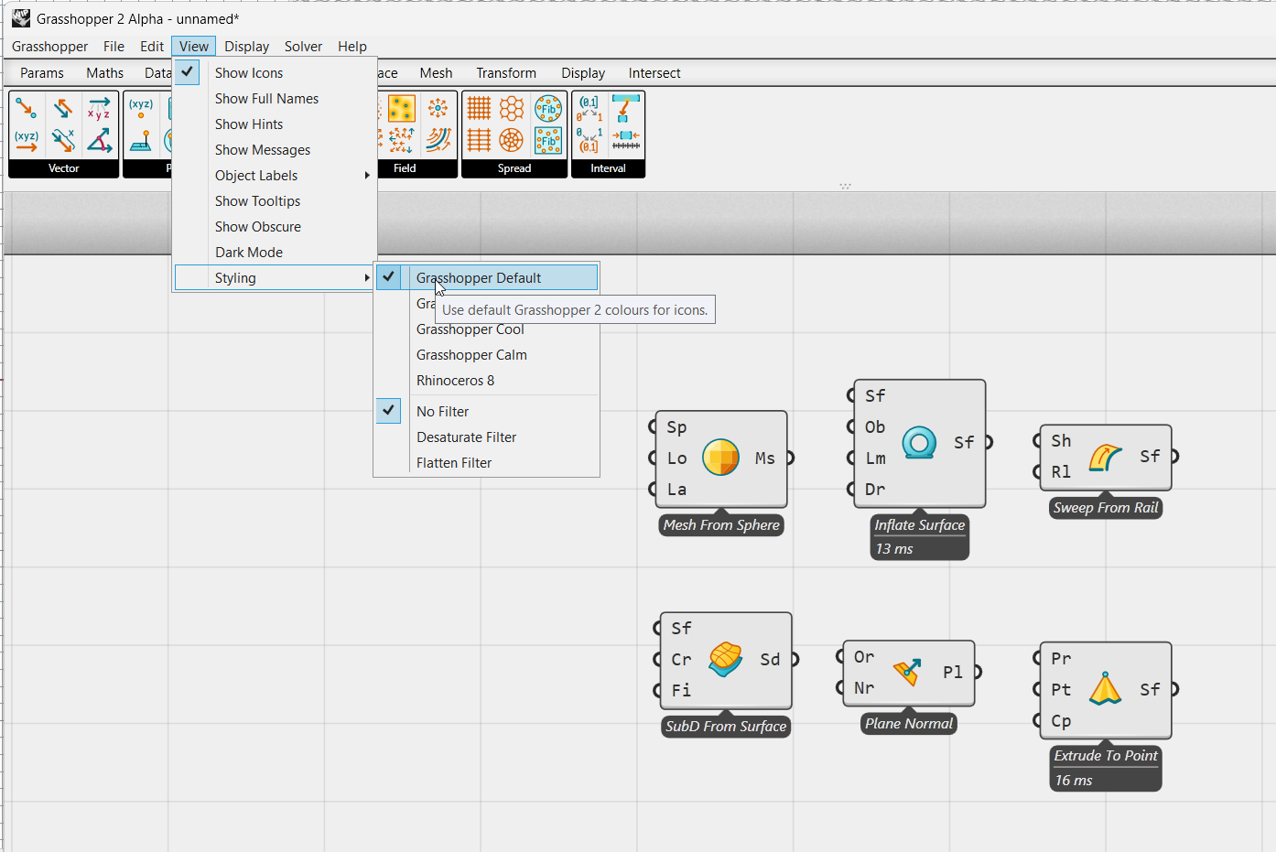Viewport: 1276px width, 852px height.
Task: Click the Mesh From Sphere component icon
Action: tap(721, 458)
